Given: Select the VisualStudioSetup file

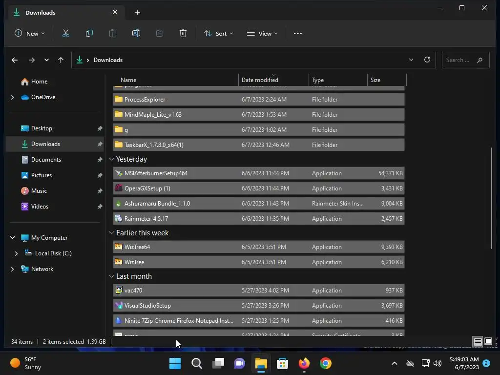Looking at the screenshot, I should (x=259, y=306).
